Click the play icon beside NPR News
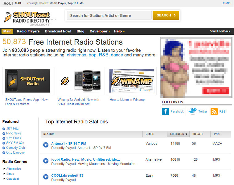Screen dimensions: 234x185 click(x=4, y=134)
